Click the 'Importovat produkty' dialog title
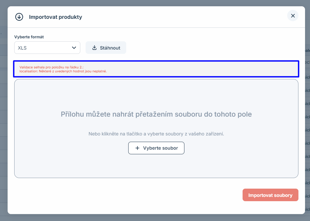The width and height of the screenshot is (310, 221). click(x=56, y=17)
